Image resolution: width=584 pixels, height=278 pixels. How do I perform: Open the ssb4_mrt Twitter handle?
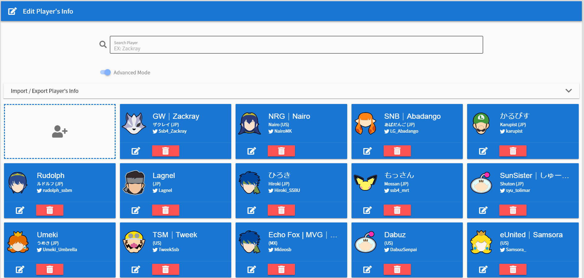click(x=397, y=190)
